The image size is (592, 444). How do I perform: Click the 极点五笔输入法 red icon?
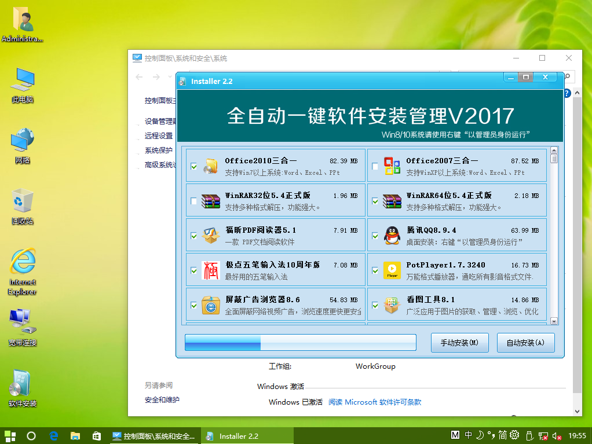pyautogui.click(x=210, y=270)
